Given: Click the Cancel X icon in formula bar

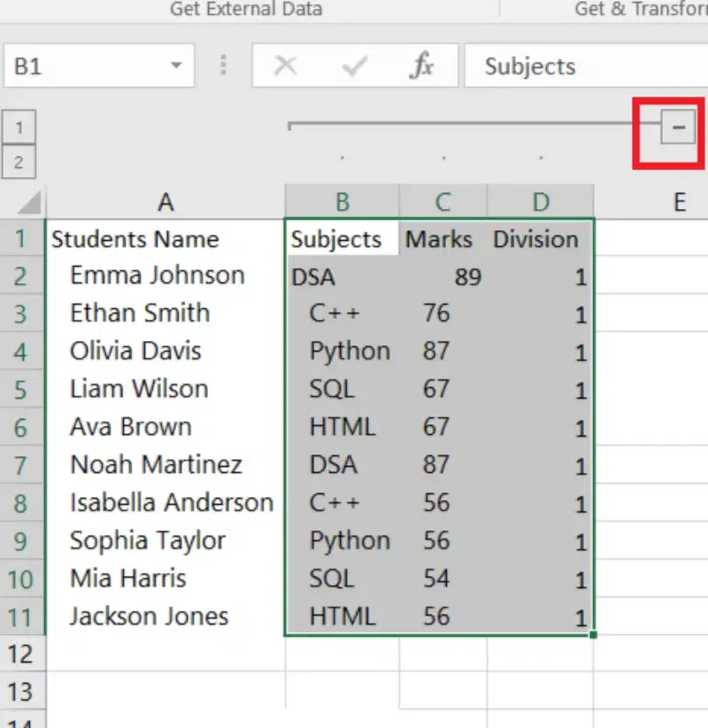Looking at the screenshot, I should [x=285, y=66].
